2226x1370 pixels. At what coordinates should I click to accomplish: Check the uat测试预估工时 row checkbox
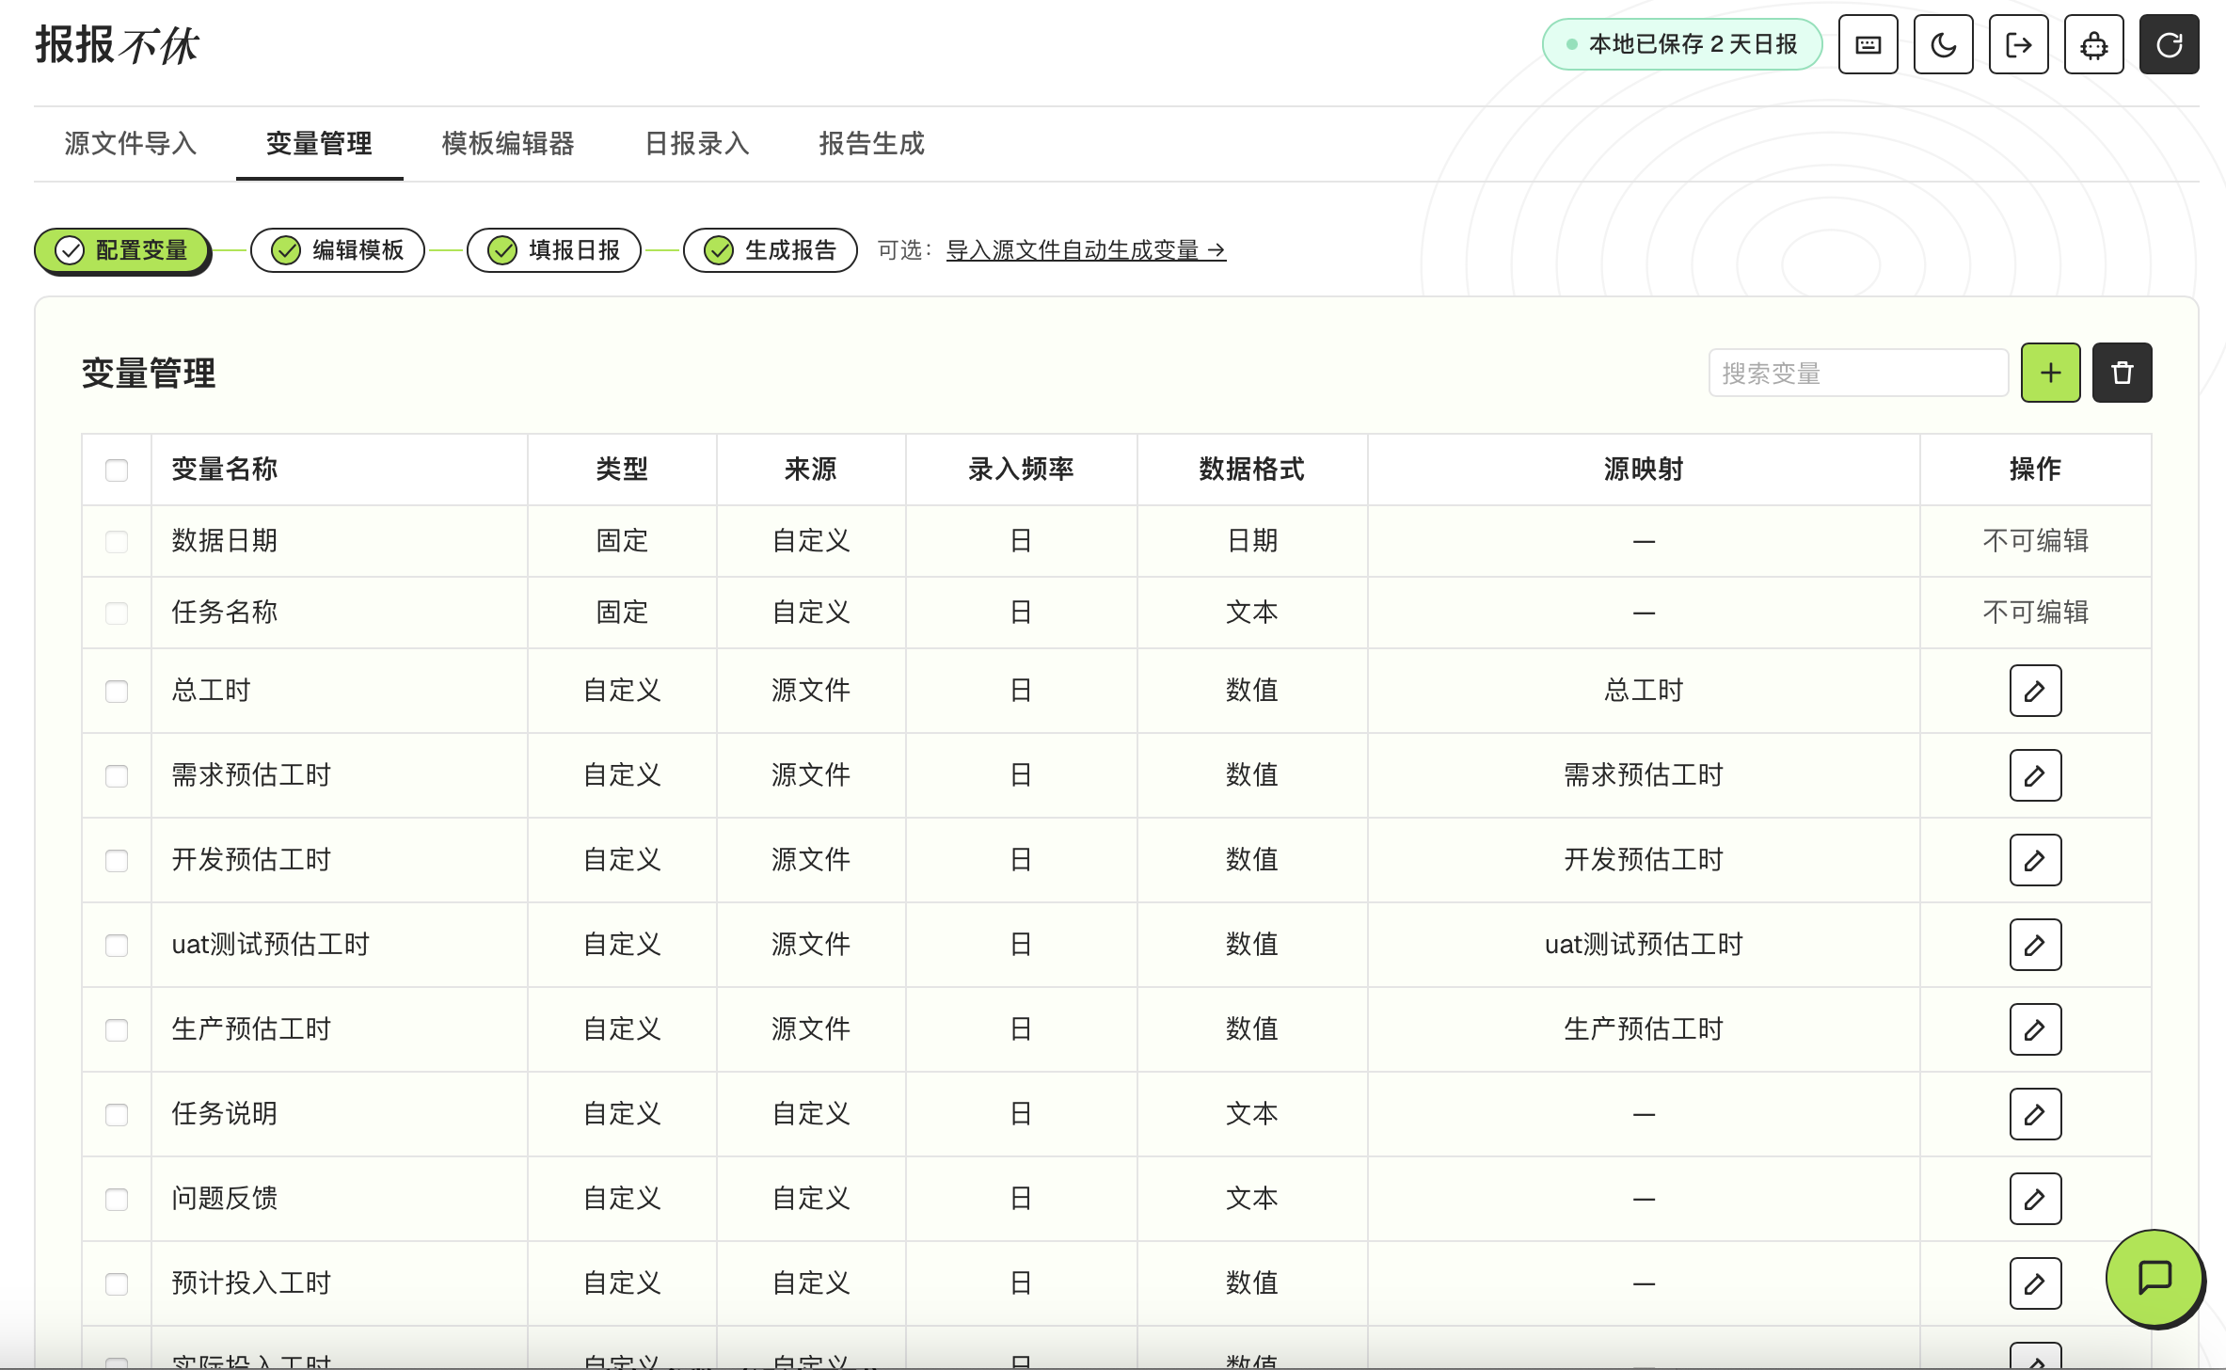tap(117, 945)
